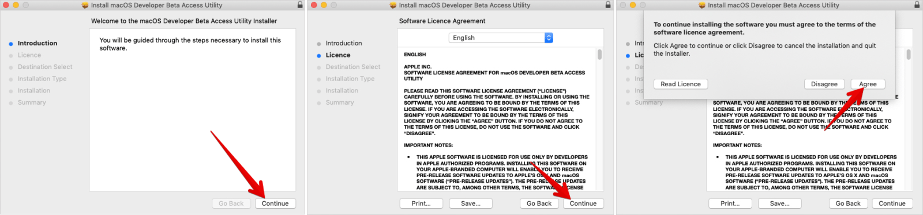Select Installation step in the Licence Agreement window sidebar
The width and height of the screenshot is (923, 215).
tap(342, 90)
